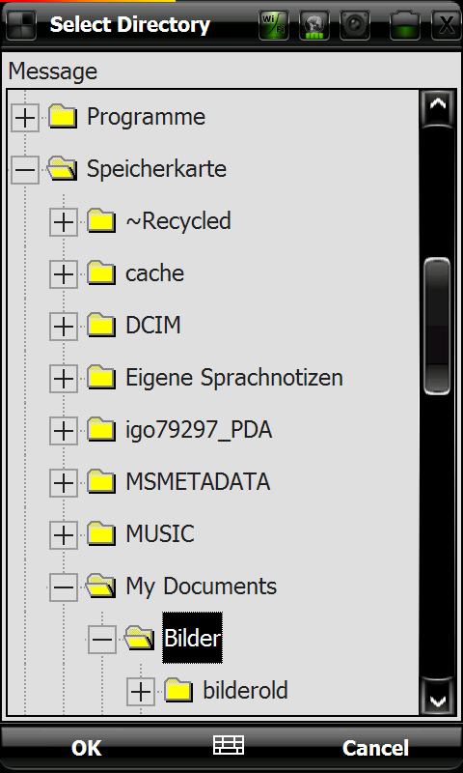Select the DCIM folder icon
The image size is (463, 773).
coord(101,326)
